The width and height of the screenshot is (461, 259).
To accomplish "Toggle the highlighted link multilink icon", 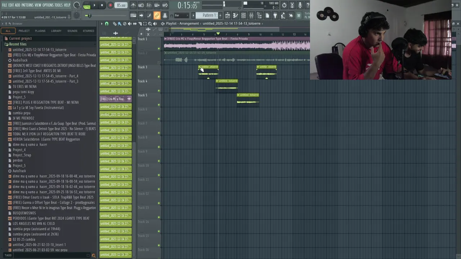I will point(157,15).
